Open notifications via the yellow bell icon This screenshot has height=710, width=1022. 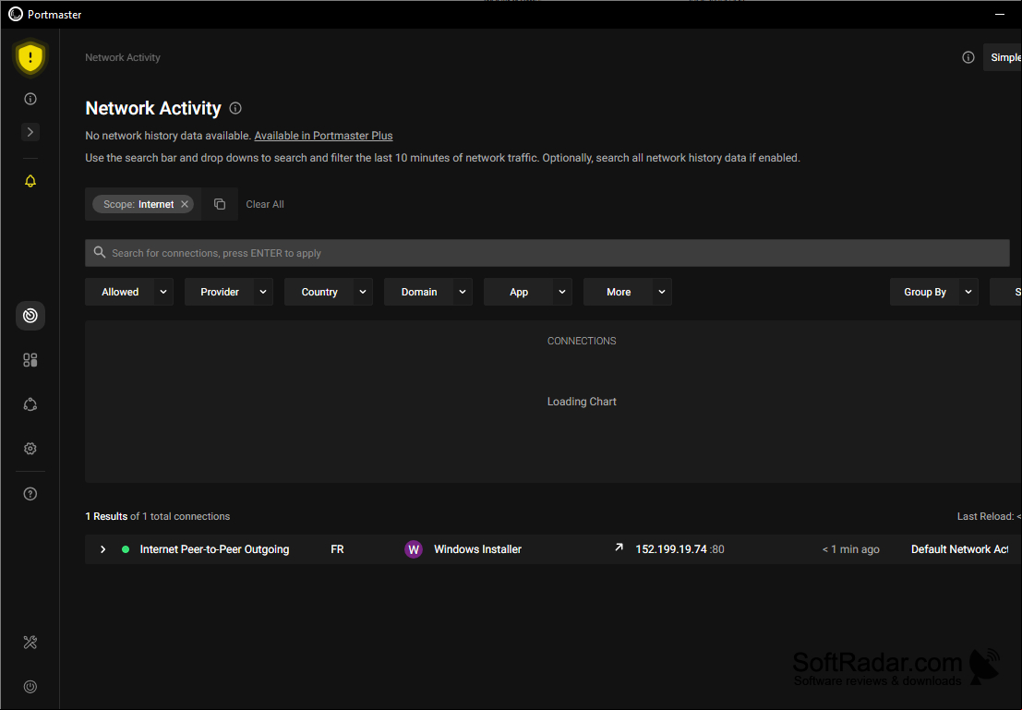30,181
